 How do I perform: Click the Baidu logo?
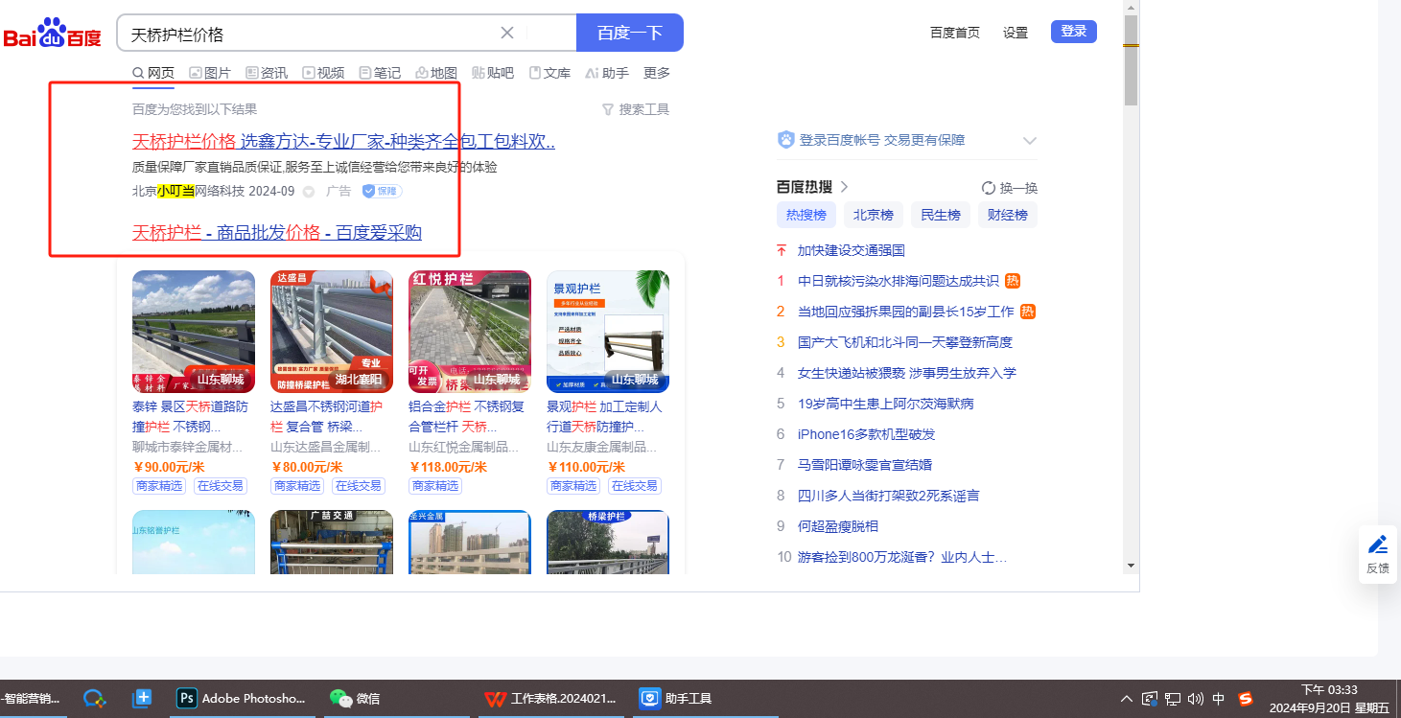(52, 34)
